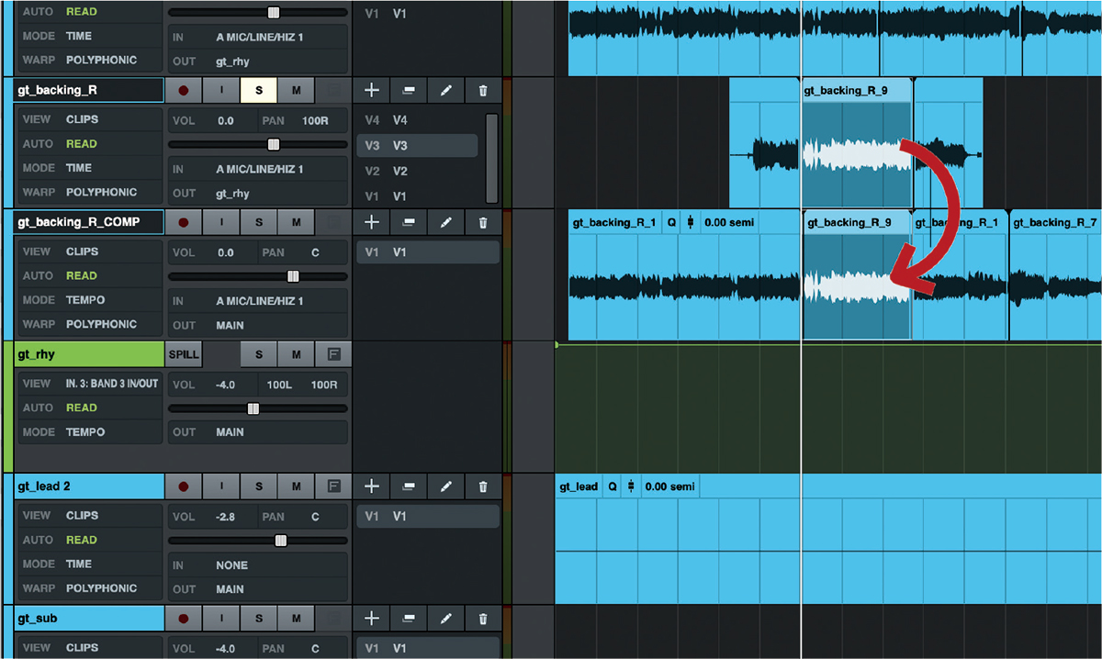This screenshot has width=1102, height=659.
Task: Mute the gt_backing_R track
Action: 296,90
